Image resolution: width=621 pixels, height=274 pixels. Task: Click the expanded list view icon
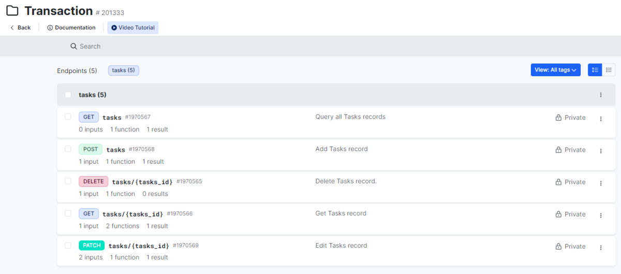tap(595, 70)
